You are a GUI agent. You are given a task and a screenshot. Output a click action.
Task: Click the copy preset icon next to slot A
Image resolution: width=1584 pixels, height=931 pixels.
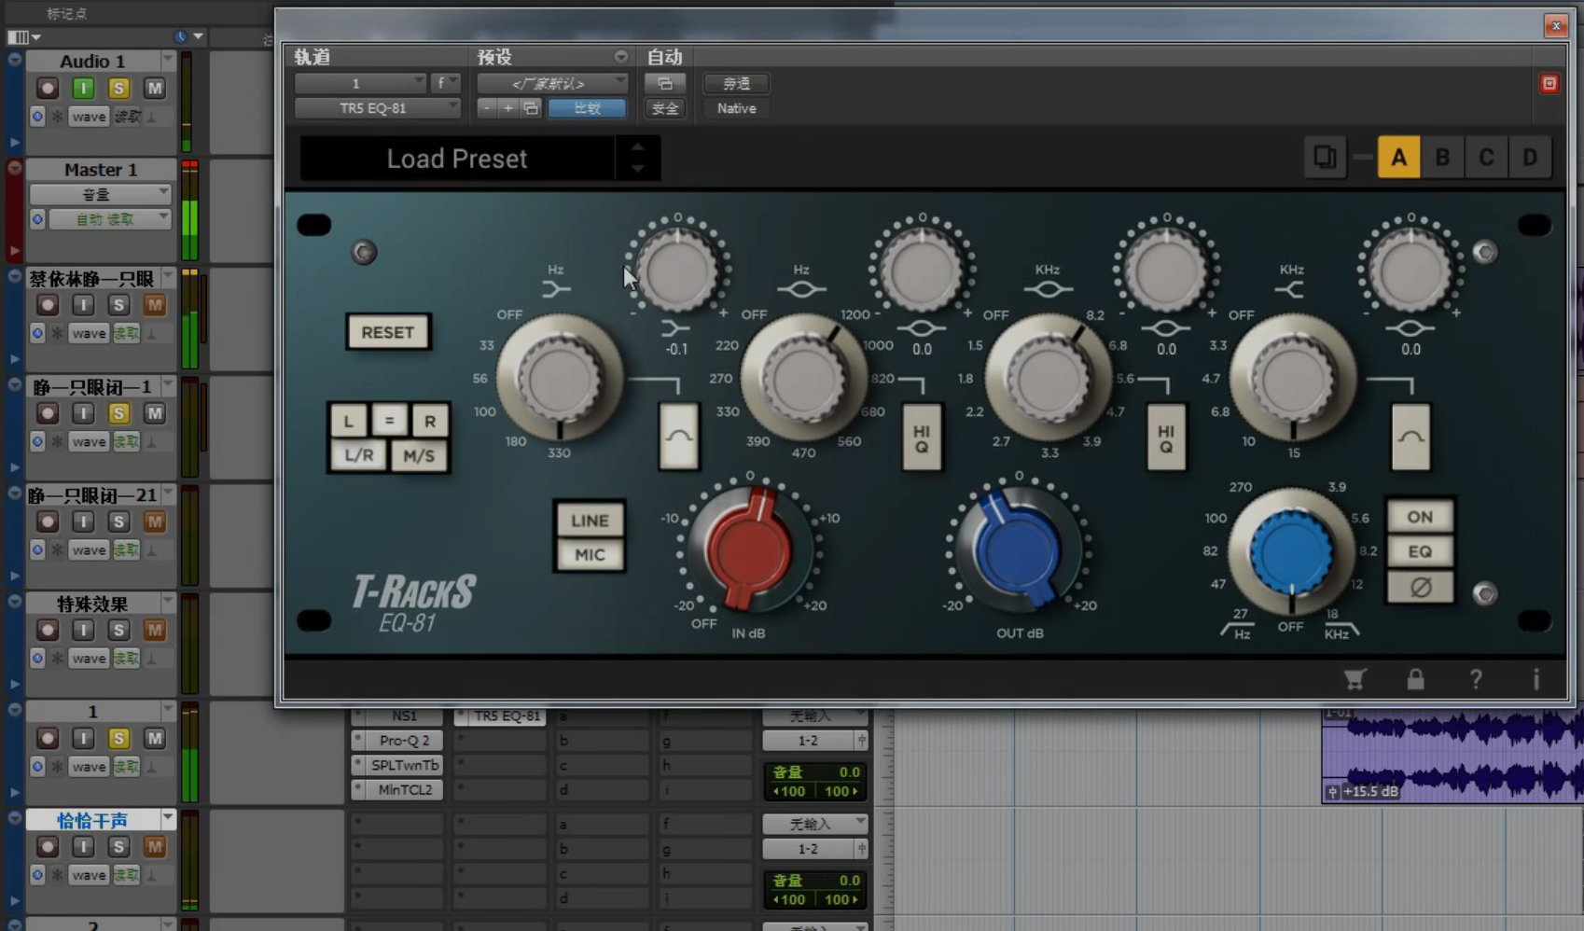[1325, 157]
